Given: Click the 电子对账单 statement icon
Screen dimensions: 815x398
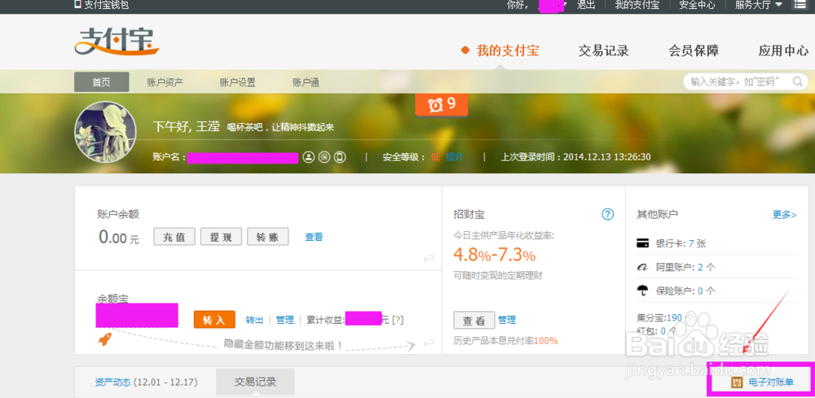Looking at the screenshot, I should click(737, 383).
